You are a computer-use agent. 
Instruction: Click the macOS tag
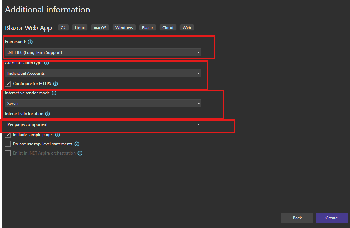pos(100,28)
